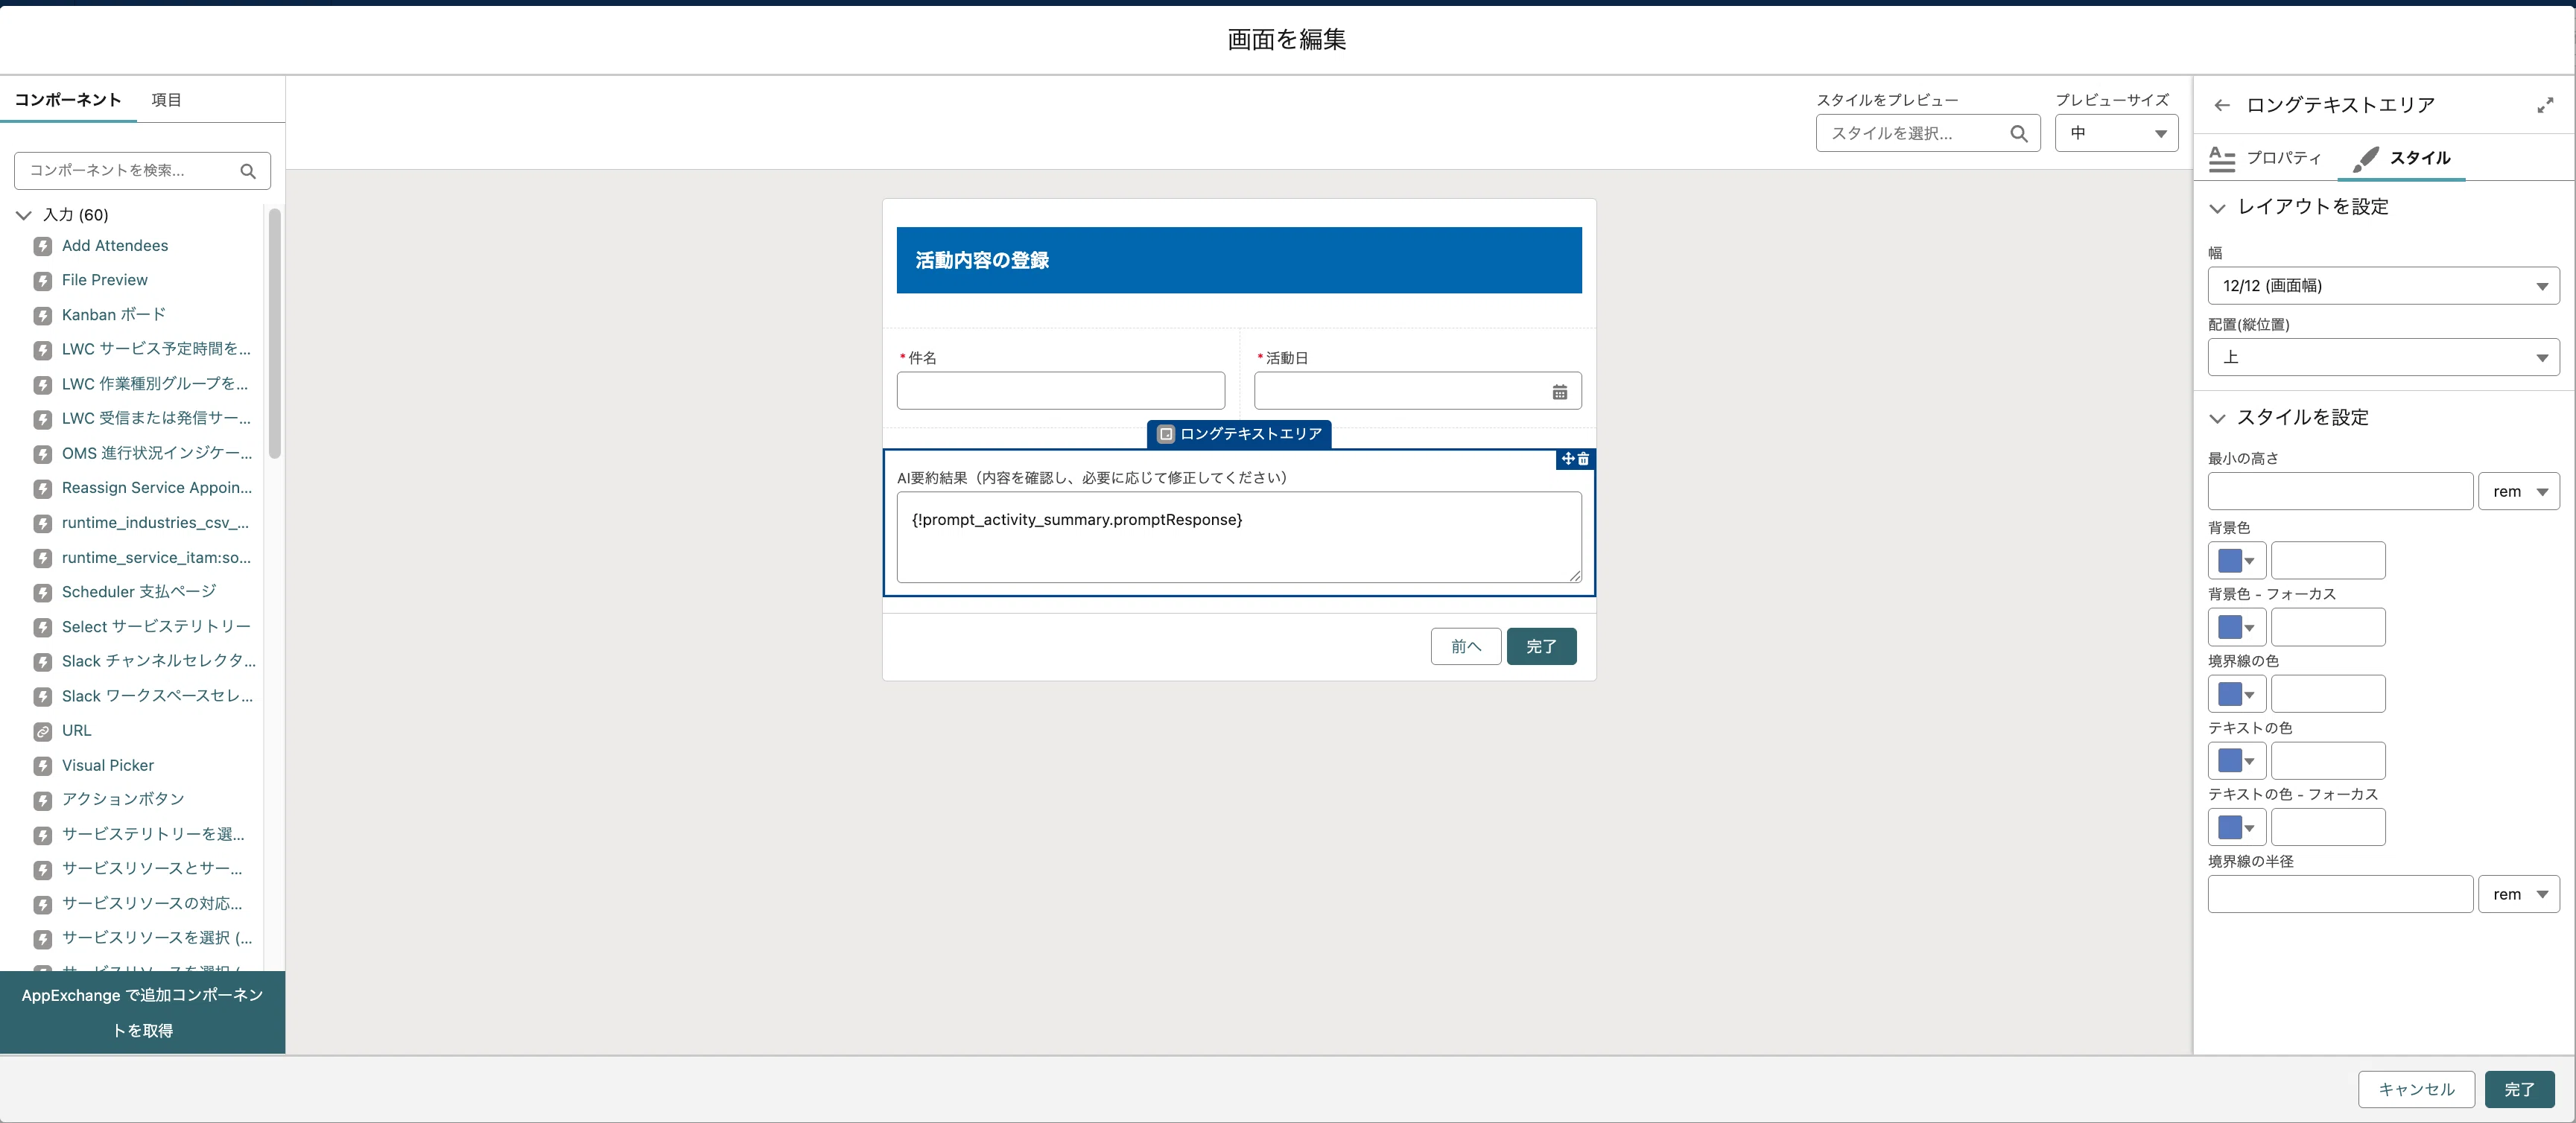Select サービスリソースとサー component row
Viewport: 2576px width, 1123px height.
[143, 869]
